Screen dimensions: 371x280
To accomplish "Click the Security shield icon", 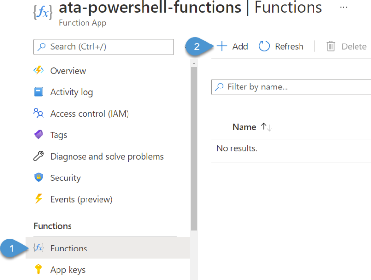I will point(39,177).
